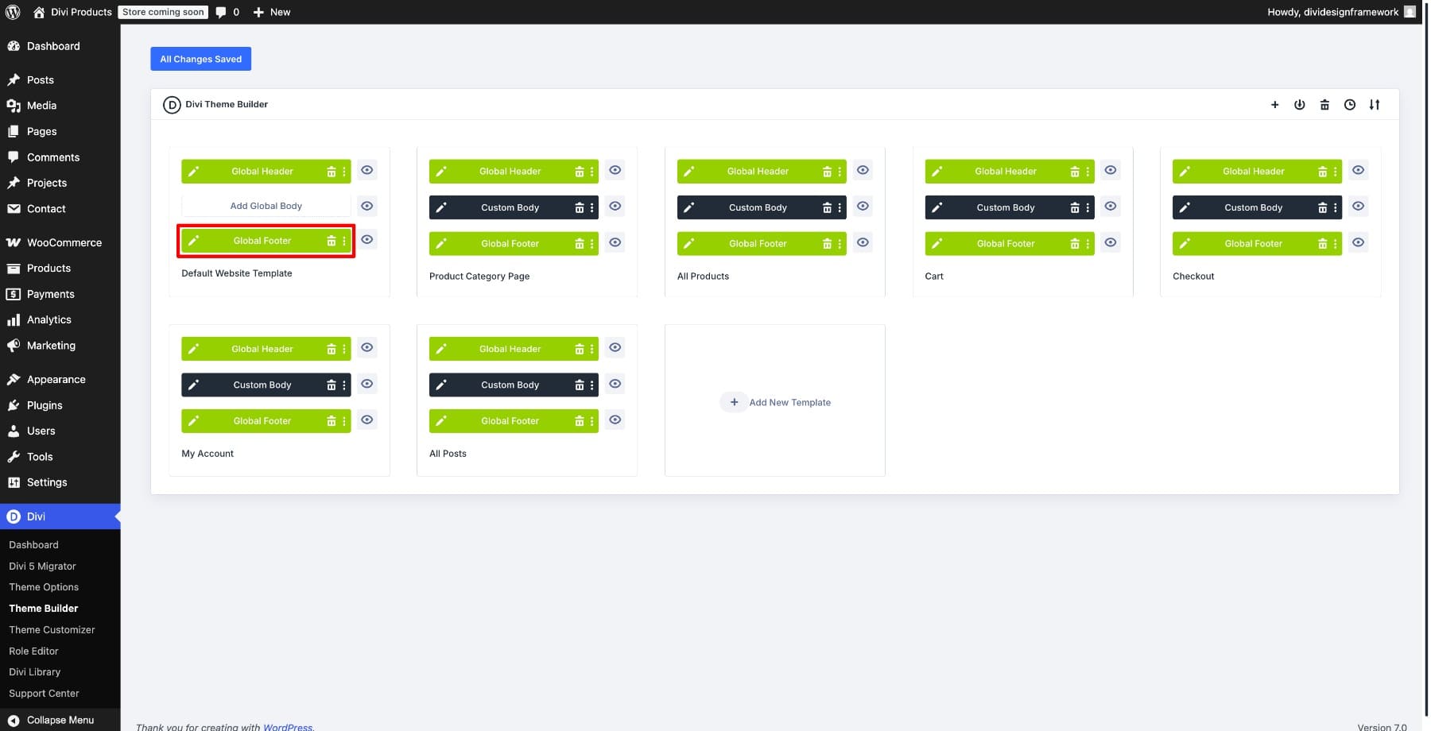The image size is (1431, 731).
Task: Toggle the Custom Body eye in Product Category Page
Action: (x=615, y=207)
